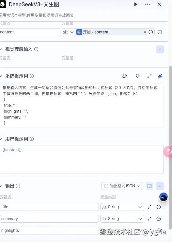Edit the content variable name field
Viewport: 172px width, 242px height.
tap(30, 32)
